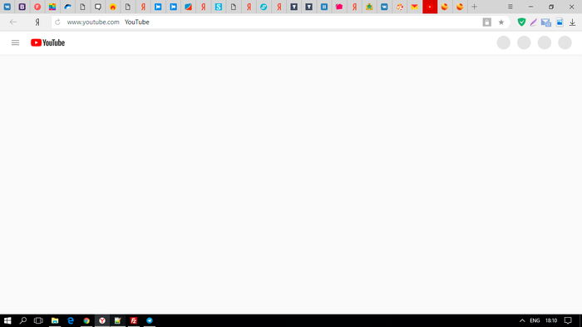Open downloads with the arrow icon
The height and width of the screenshot is (327, 582).
point(572,22)
